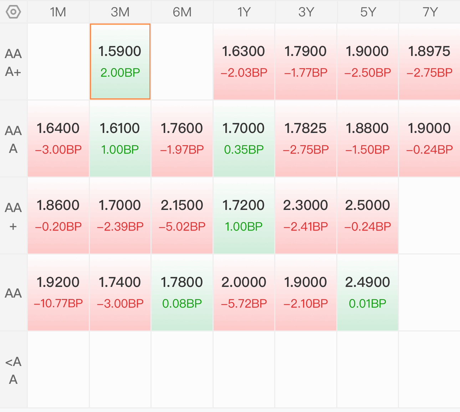The image size is (460, 412).
Task: Click the 1.9200 cell showing −10.77BP
Action: tap(58, 293)
